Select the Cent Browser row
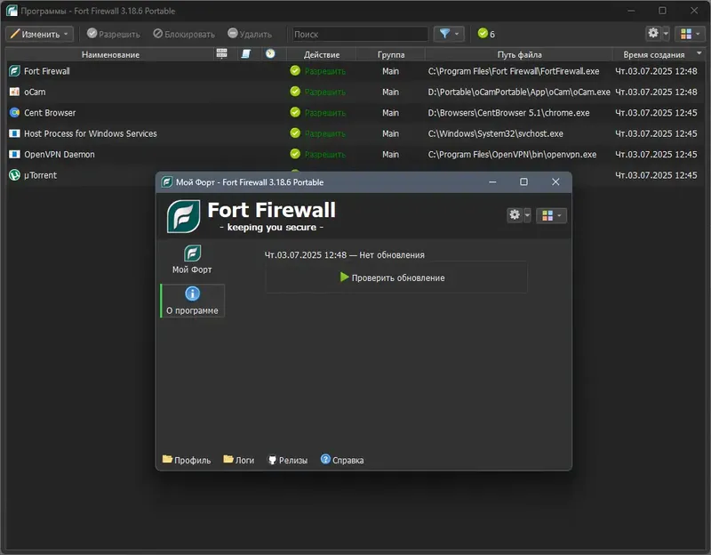The height and width of the screenshot is (555, 711). 355,113
